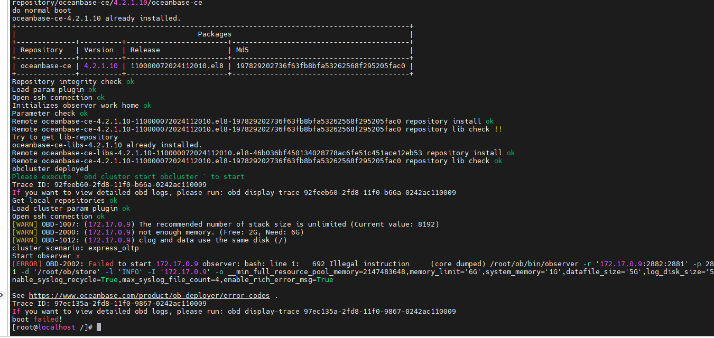
Task: Select Trace ID 92feeb60-2fd8-11f0-b66a-0242ac110009 line
Action: tap(109, 185)
